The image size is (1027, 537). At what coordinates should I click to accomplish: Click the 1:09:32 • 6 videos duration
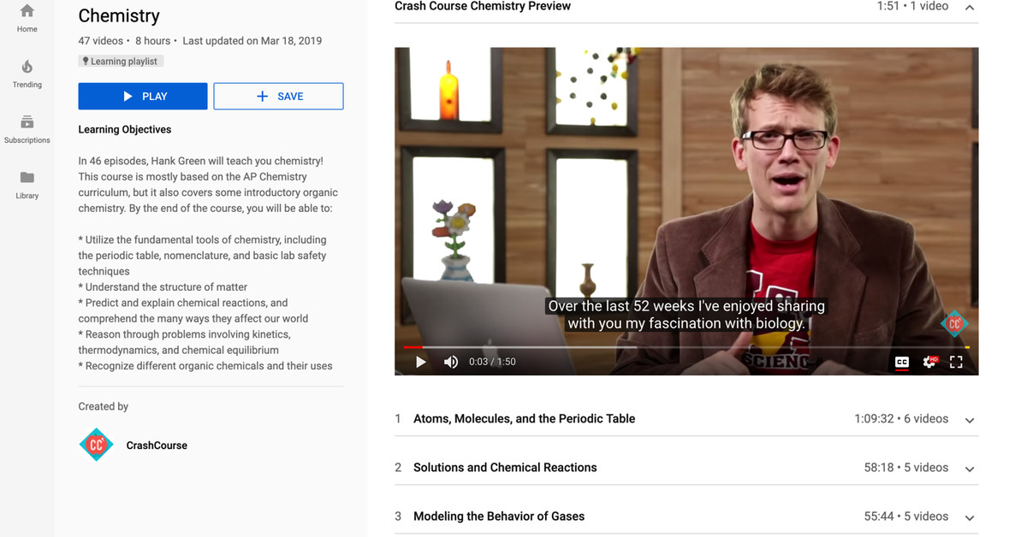point(901,419)
